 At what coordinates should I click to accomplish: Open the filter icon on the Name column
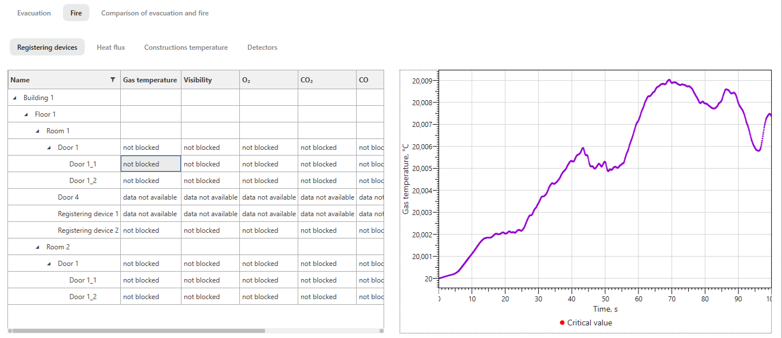pyautogui.click(x=112, y=79)
